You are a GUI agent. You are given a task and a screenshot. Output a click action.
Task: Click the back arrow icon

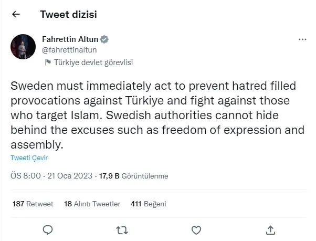(16, 15)
